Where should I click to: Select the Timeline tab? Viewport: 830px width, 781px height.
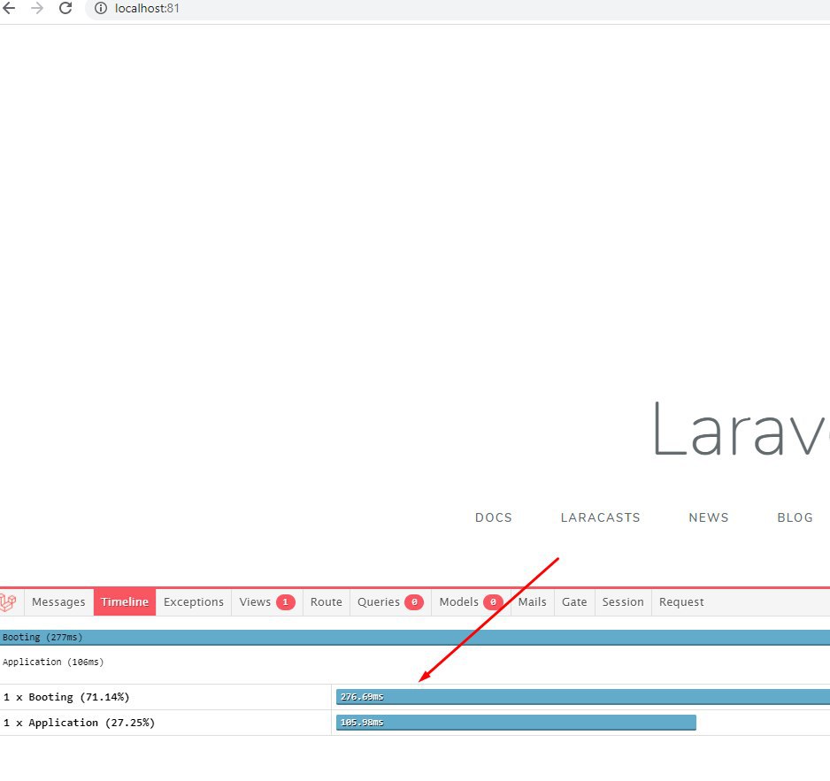(x=125, y=602)
